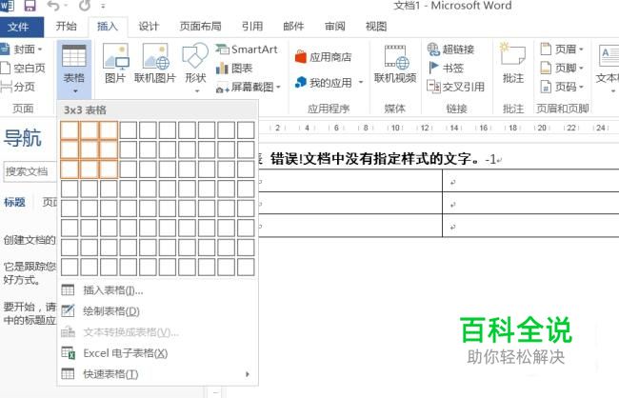Choose 插入表格(I)... menu entry
The width and height of the screenshot is (619, 398).
(158, 290)
